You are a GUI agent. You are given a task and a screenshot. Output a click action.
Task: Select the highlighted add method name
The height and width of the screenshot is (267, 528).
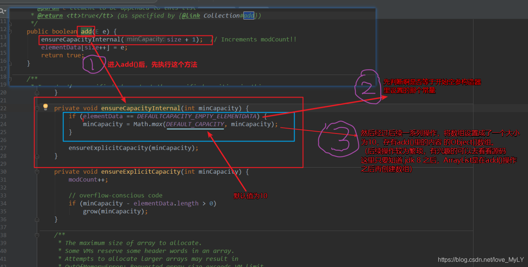point(86,31)
